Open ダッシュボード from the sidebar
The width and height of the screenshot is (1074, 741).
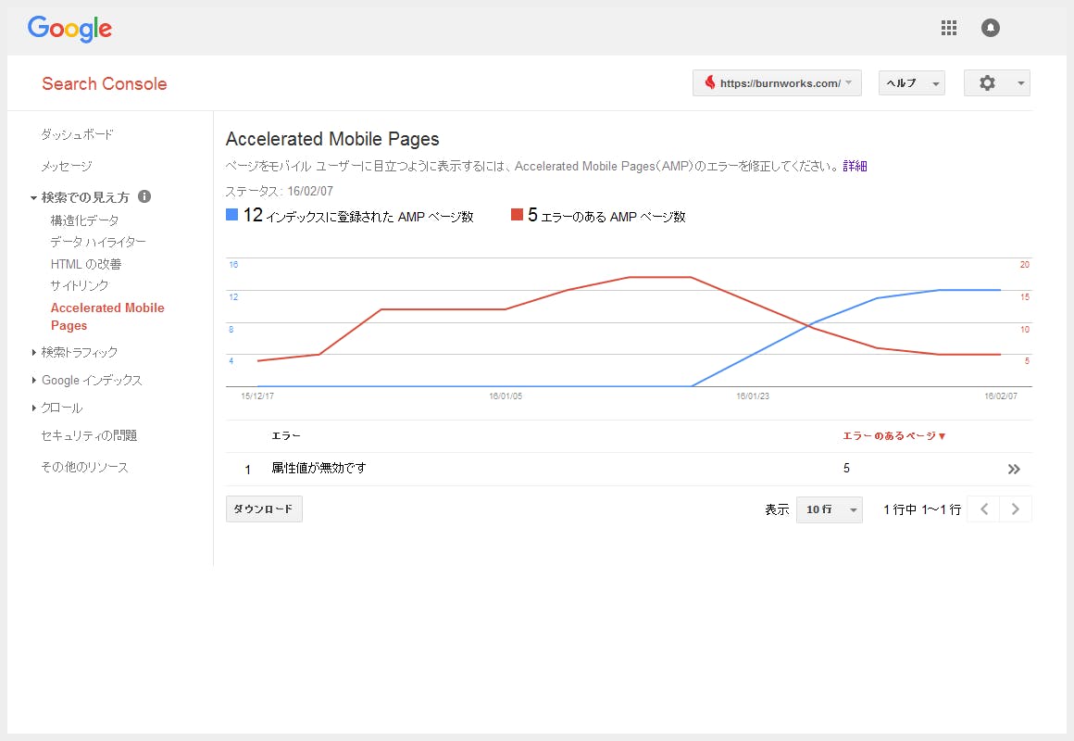click(77, 134)
